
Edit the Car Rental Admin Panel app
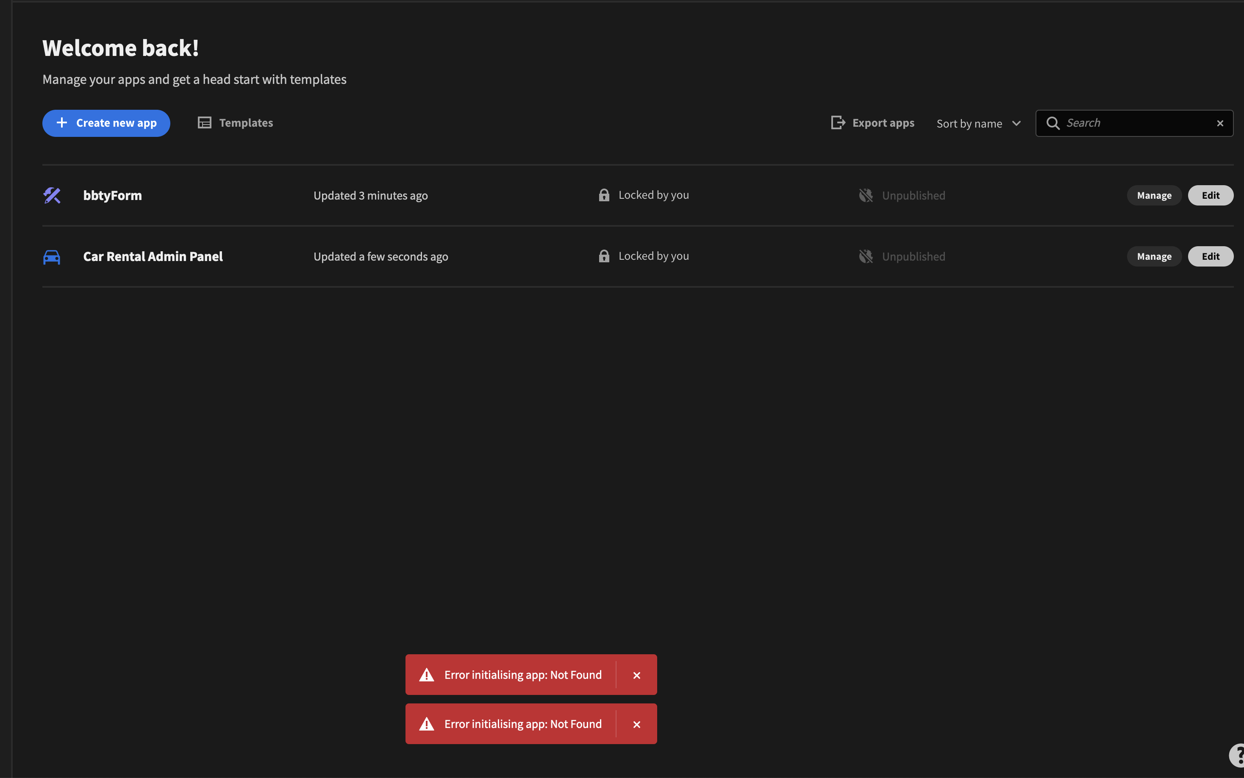pos(1210,256)
